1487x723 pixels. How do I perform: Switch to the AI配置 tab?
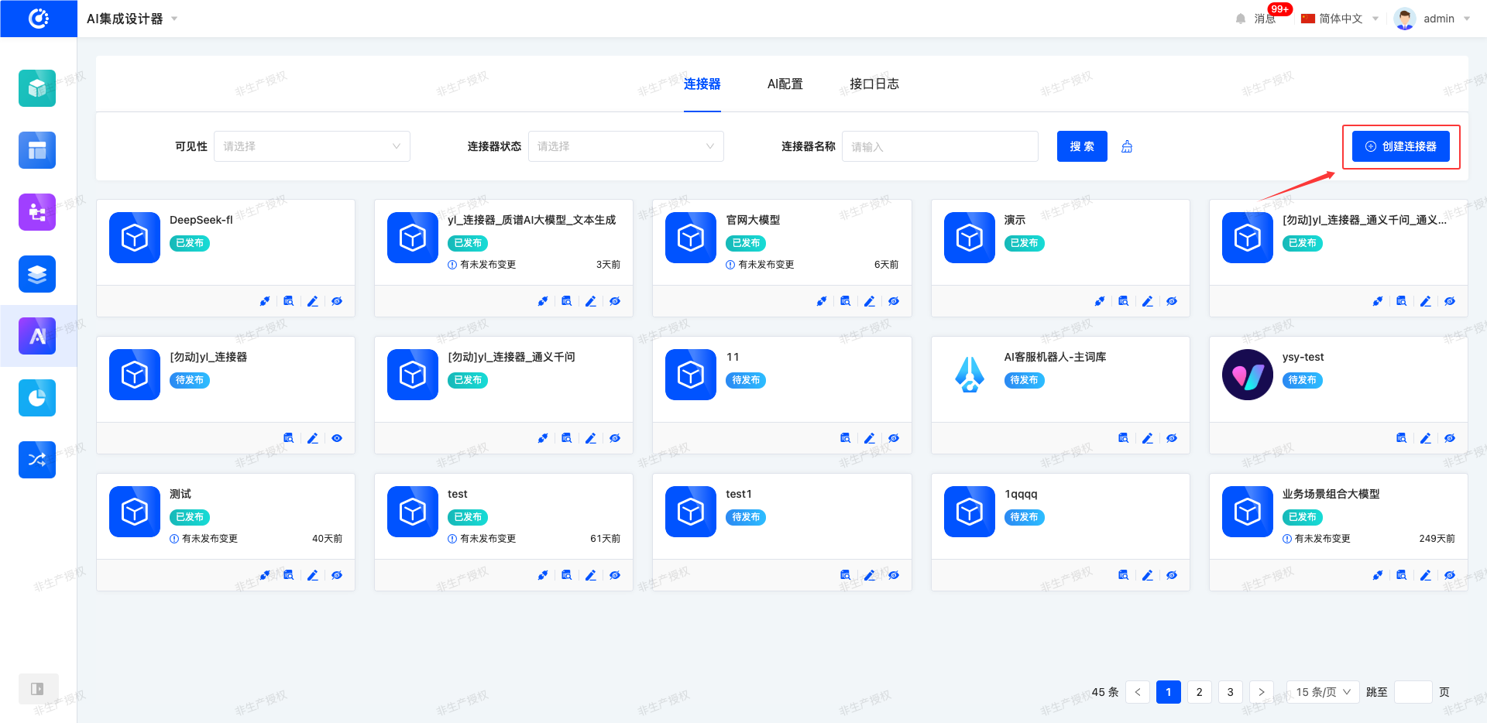coord(785,84)
